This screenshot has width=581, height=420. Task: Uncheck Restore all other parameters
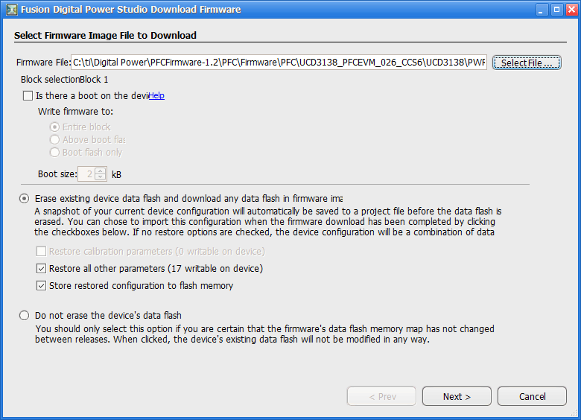(41, 269)
